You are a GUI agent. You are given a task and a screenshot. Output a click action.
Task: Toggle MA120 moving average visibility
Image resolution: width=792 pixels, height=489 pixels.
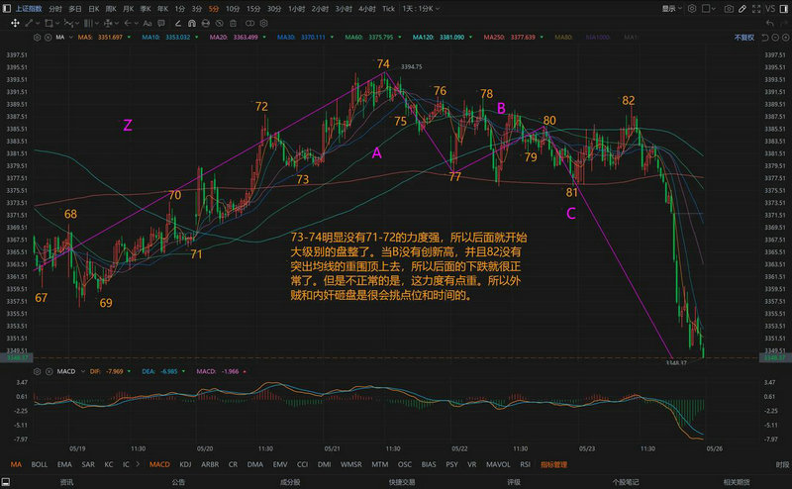click(x=451, y=37)
